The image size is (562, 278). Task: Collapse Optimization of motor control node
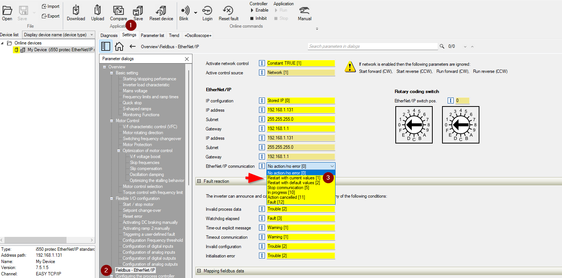point(119,151)
